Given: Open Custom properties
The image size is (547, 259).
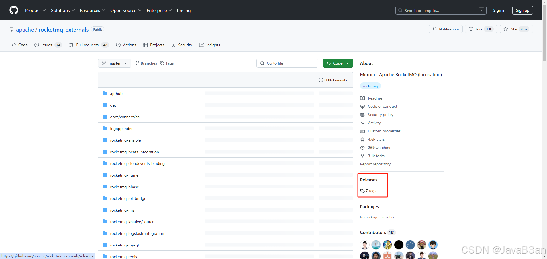Looking at the screenshot, I should pyautogui.click(x=380, y=131).
